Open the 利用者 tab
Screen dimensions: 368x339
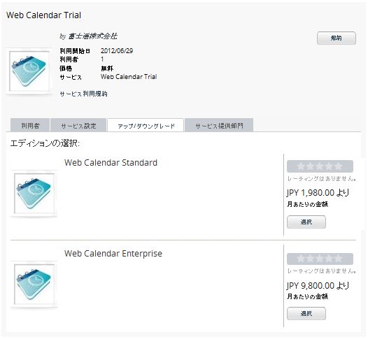[30, 125]
